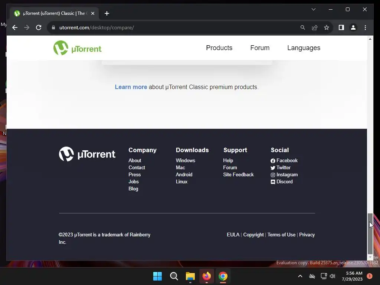Click the Discord icon in Social

click(x=273, y=182)
